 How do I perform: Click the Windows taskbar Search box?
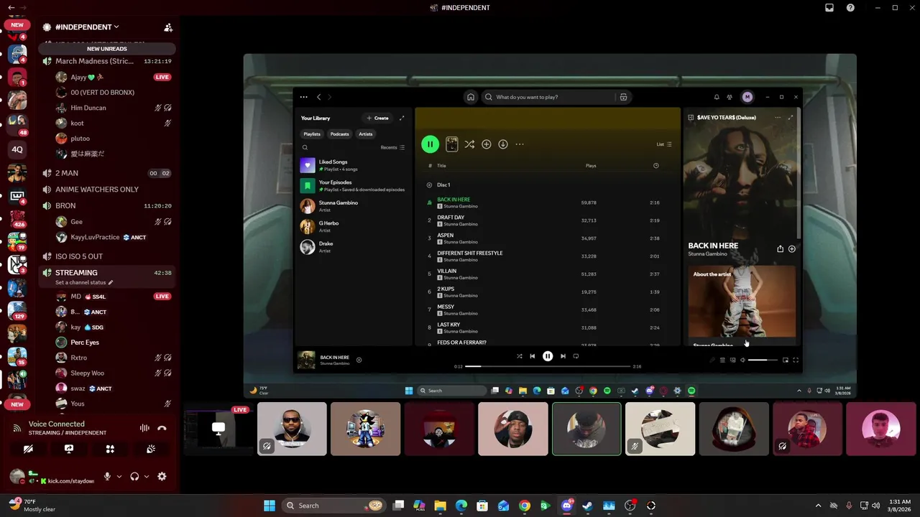(333, 506)
